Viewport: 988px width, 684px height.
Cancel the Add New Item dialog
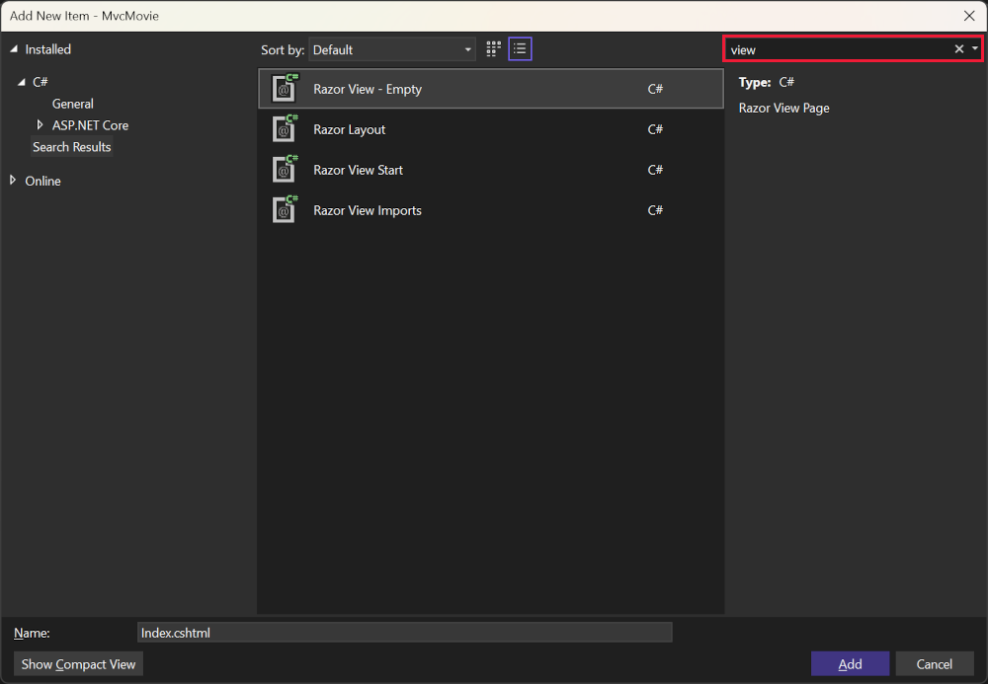pyautogui.click(x=934, y=663)
